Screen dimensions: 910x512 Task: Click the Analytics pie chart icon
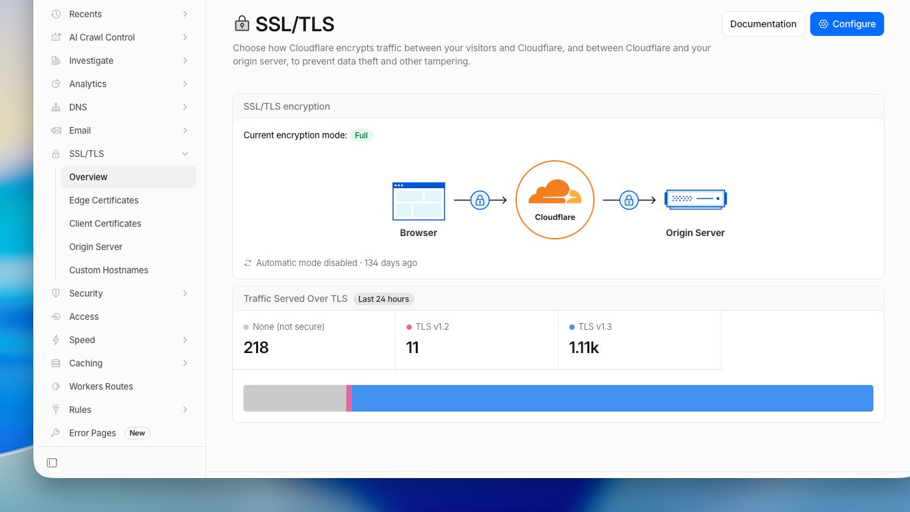[x=56, y=84]
